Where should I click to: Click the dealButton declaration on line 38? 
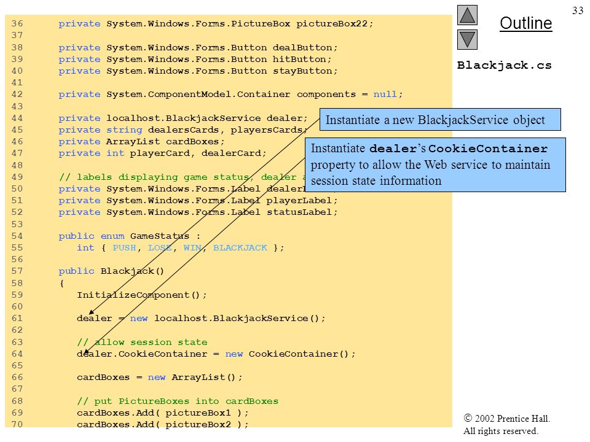point(199,48)
